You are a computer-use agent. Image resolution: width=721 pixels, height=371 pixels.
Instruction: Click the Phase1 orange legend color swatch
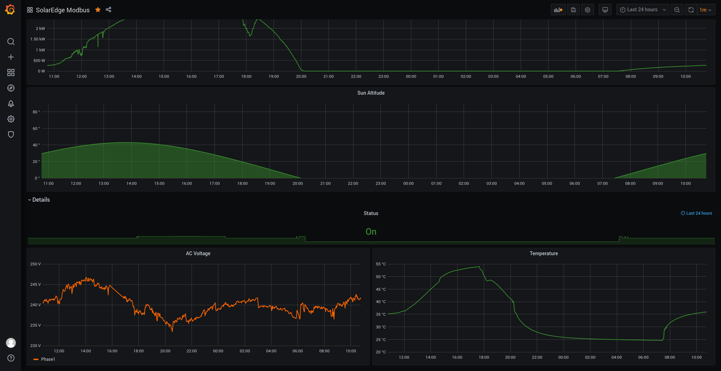[x=36, y=359]
